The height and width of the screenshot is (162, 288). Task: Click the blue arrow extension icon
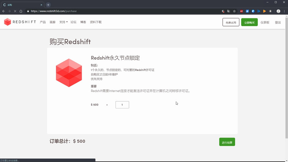click(x=259, y=11)
